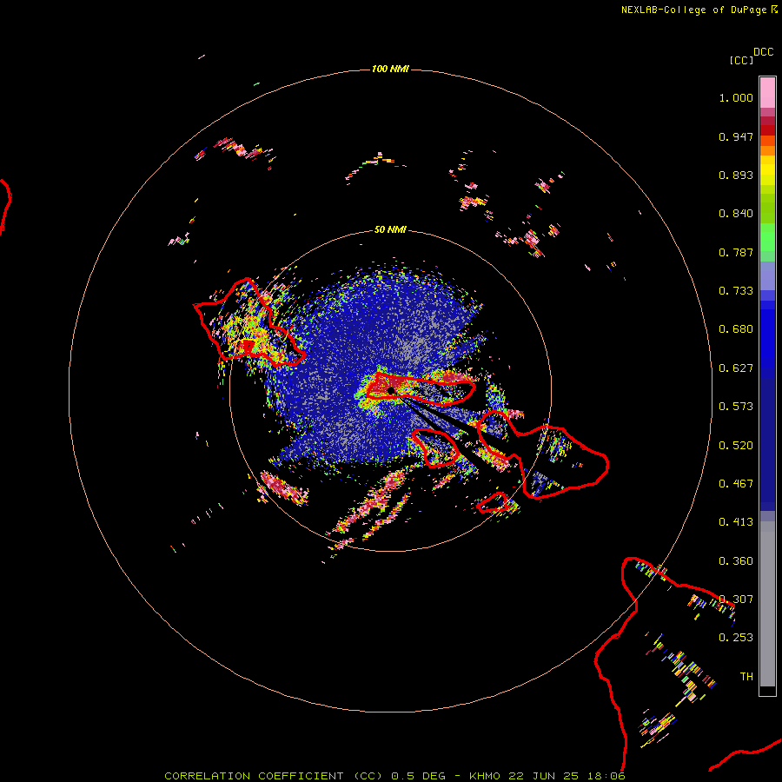Select the 0.787 scale value
Viewport: 782px width, 782px height.
(x=736, y=252)
